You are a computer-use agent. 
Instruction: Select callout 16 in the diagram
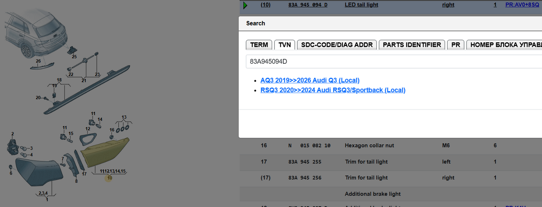pyautogui.click(x=112, y=130)
